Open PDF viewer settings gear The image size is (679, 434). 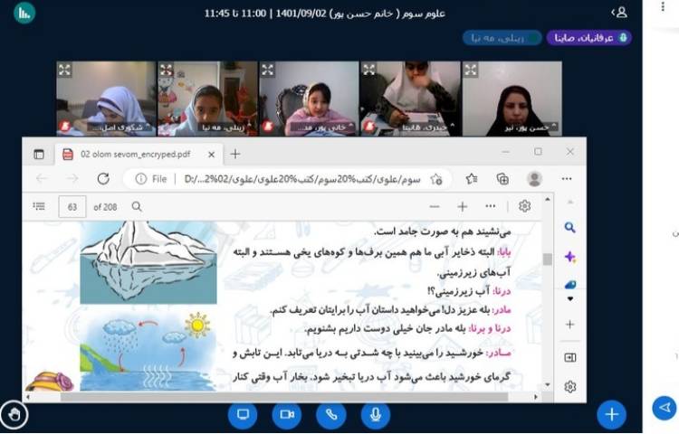(524, 207)
